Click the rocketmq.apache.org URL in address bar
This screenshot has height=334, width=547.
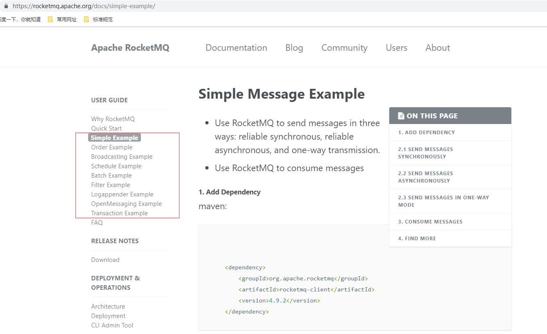84,7
